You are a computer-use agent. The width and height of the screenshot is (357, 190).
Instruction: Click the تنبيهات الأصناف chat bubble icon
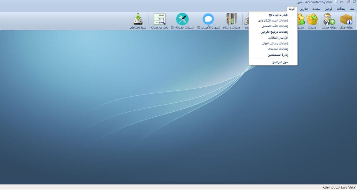[208, 19]
